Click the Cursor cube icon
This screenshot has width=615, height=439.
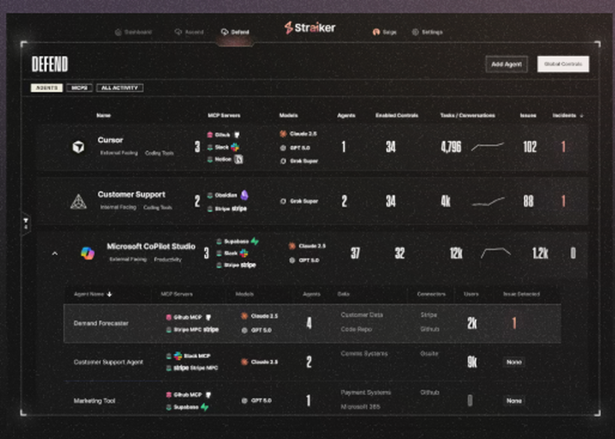pos(78,147)
